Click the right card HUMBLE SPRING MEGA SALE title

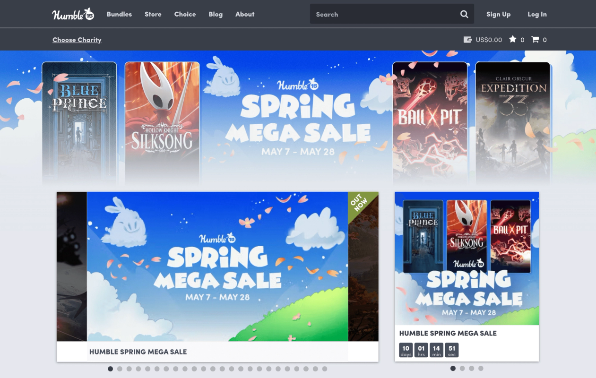pyautogui.click(x=448, y=333)
